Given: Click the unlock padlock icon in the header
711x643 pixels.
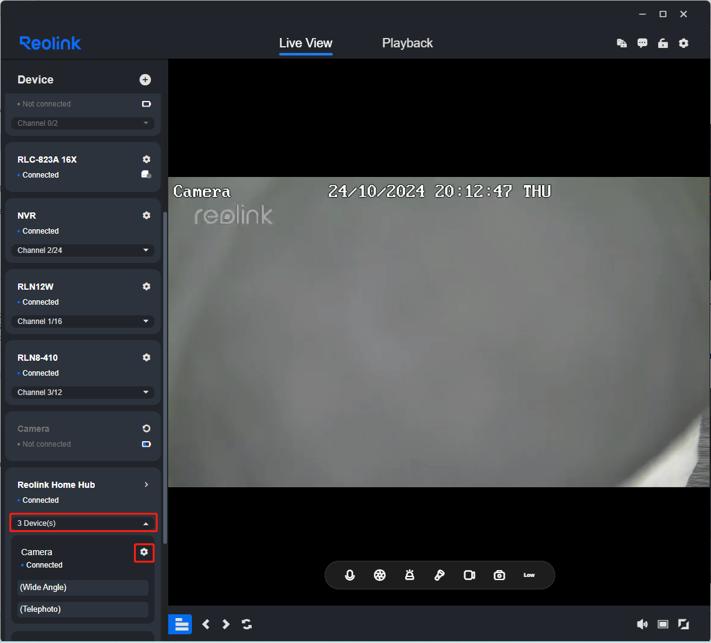Looking at the screenshot, I should coord(663,43).
